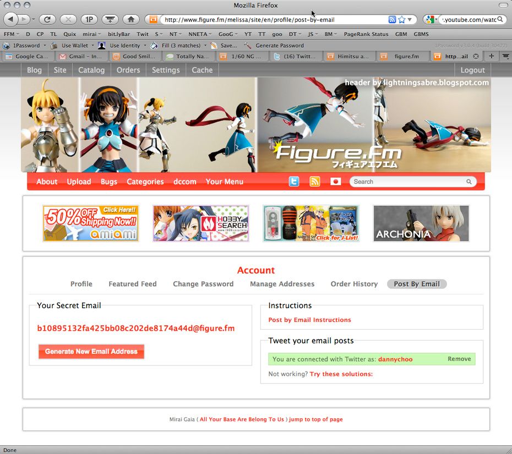Click the Firefox Home toolbar button
512x454 pixels.
point(130,19)
